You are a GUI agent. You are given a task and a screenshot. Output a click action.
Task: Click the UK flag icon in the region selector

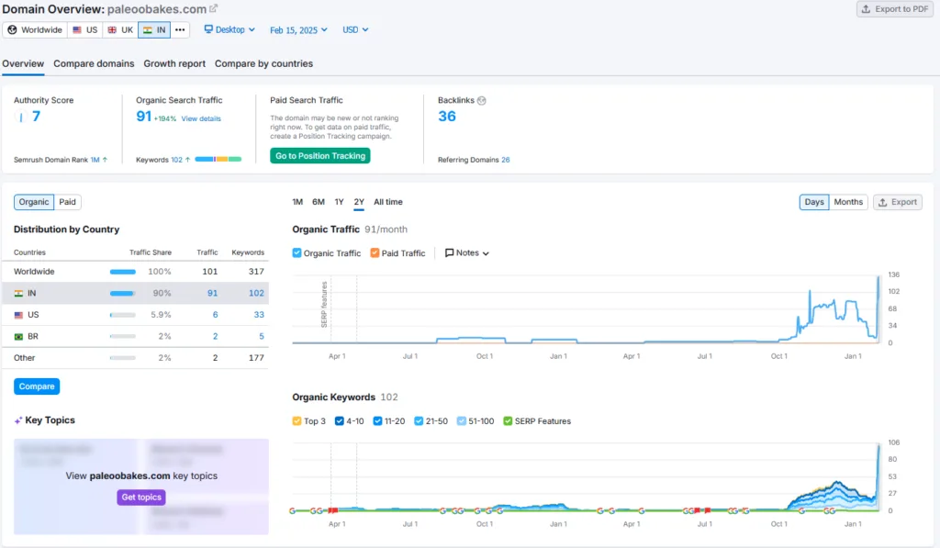pos(112,30)
